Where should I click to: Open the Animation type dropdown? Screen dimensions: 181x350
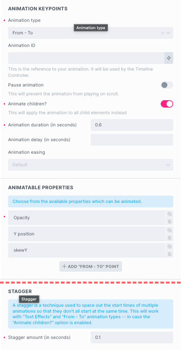[x=91, y=33]
